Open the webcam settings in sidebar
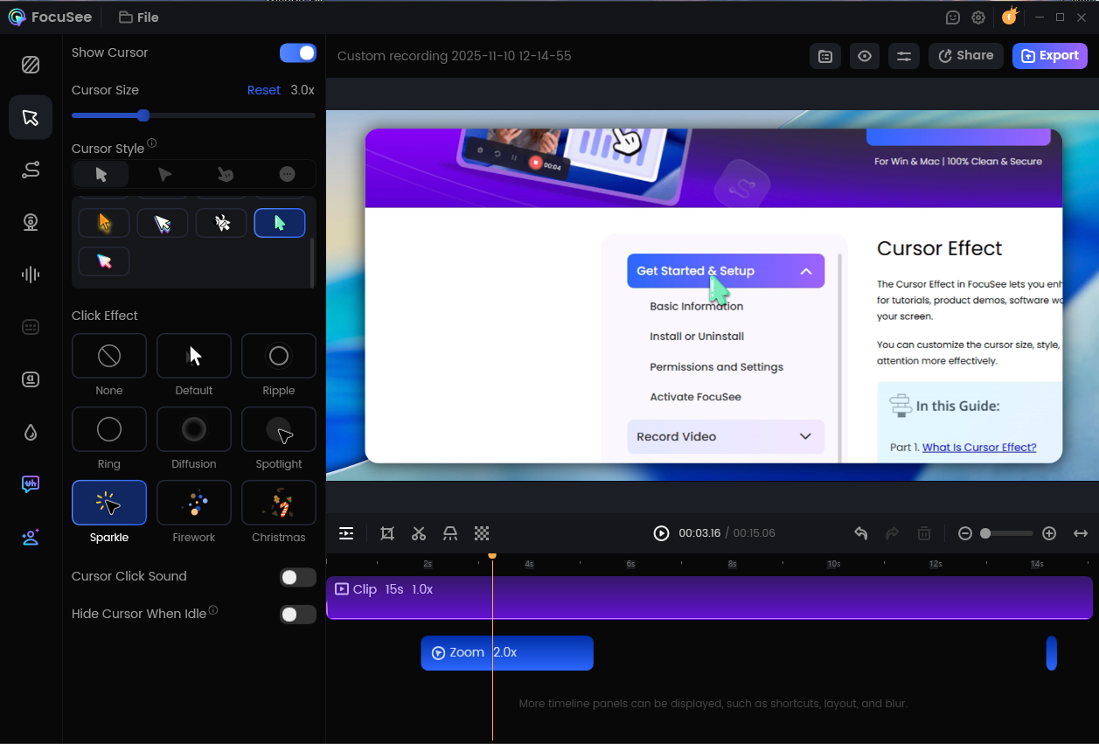The height and width of the screenshot is (744, 1099). [31, 222]
